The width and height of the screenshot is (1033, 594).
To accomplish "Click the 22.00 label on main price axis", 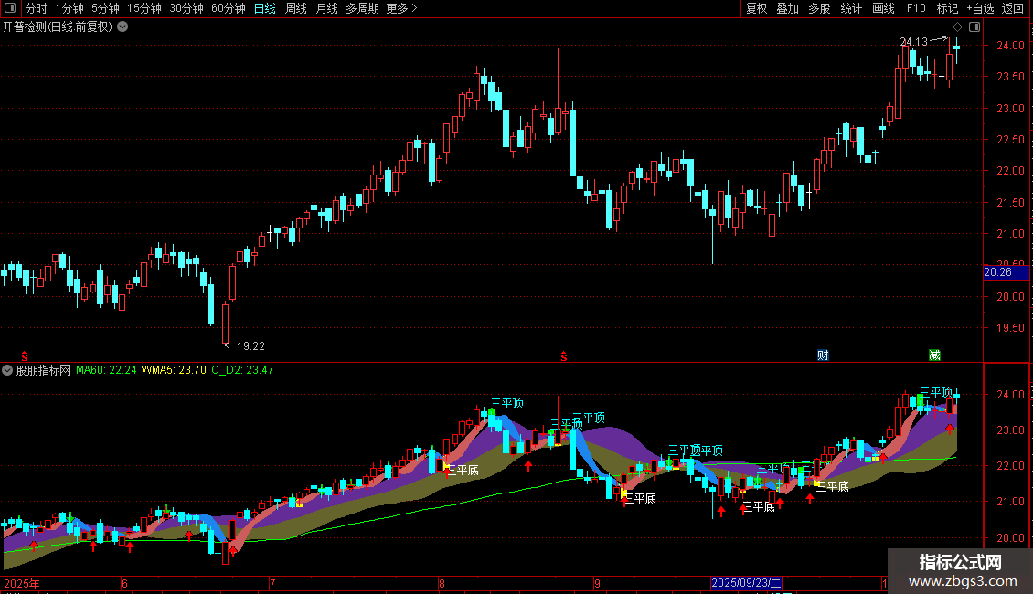I will (x=1010, y=171).
